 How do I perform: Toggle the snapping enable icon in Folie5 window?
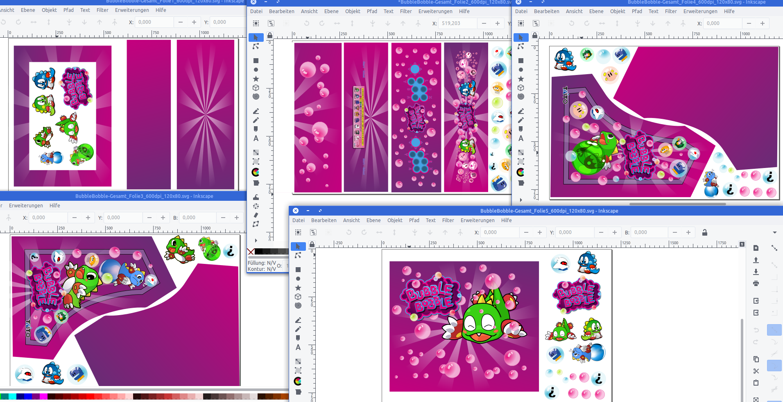click(x=774, y=248)
